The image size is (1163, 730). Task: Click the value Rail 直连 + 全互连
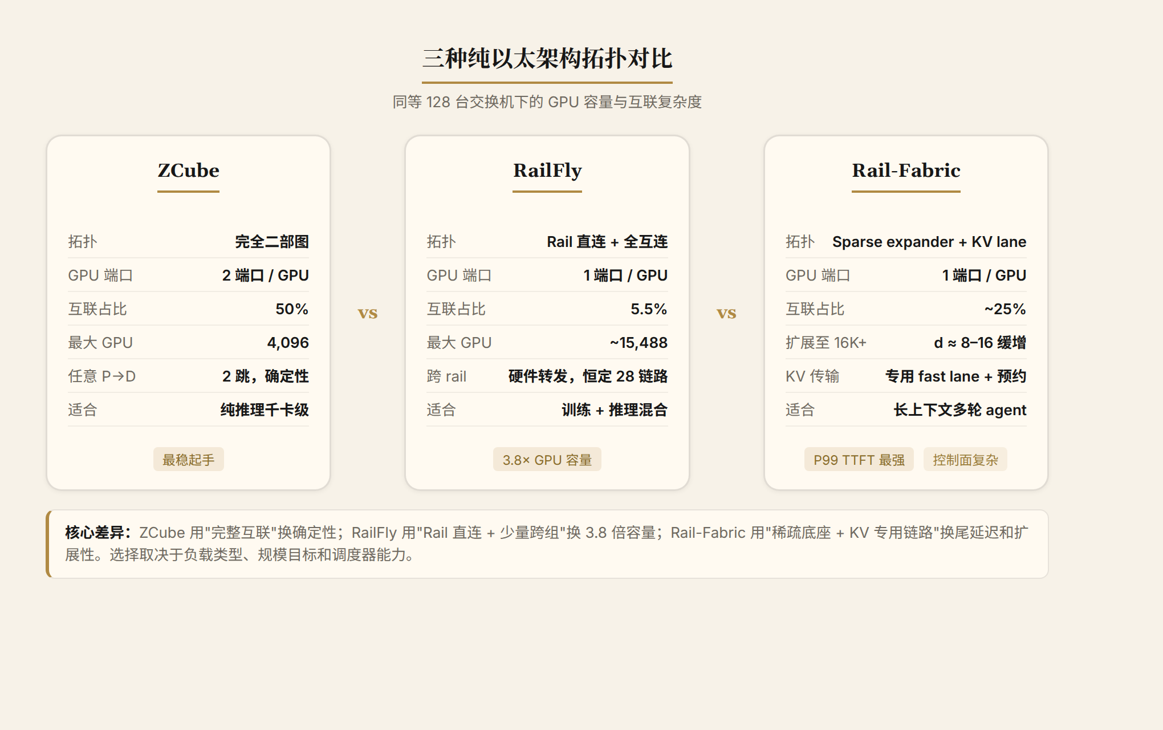coord(607,242)
